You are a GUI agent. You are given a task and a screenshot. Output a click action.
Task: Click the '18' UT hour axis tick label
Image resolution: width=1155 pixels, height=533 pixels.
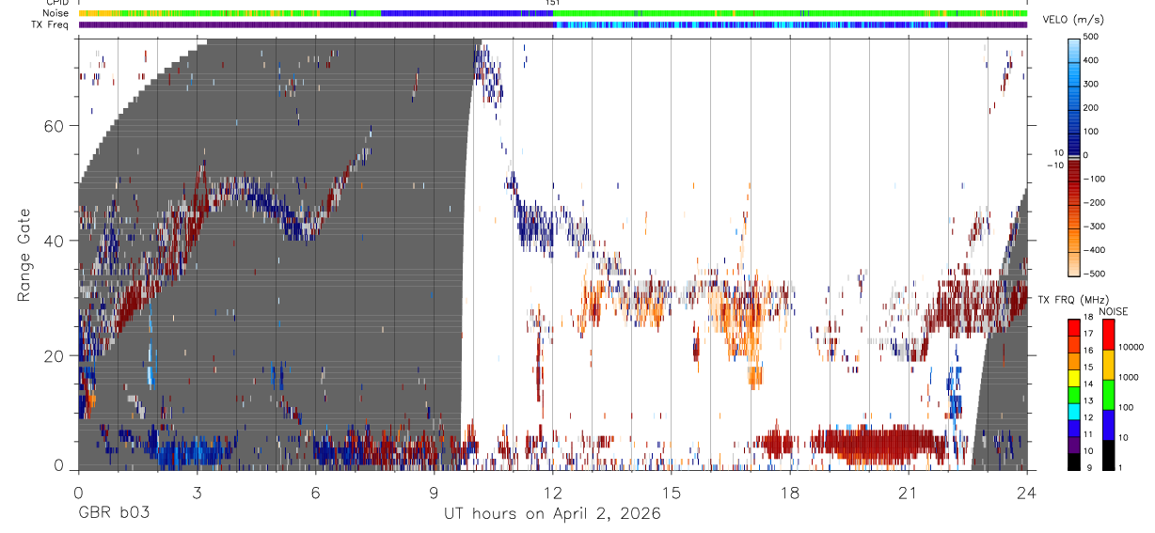pyautogui.click(x=790, y=493)
